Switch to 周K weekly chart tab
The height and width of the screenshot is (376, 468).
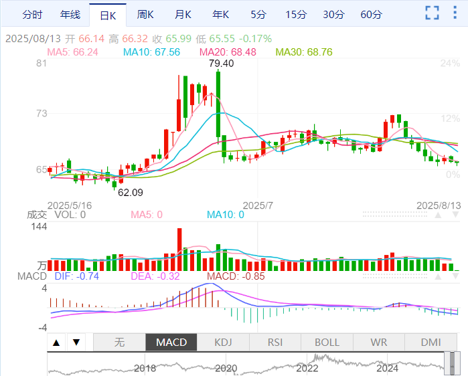click(145, 14)
